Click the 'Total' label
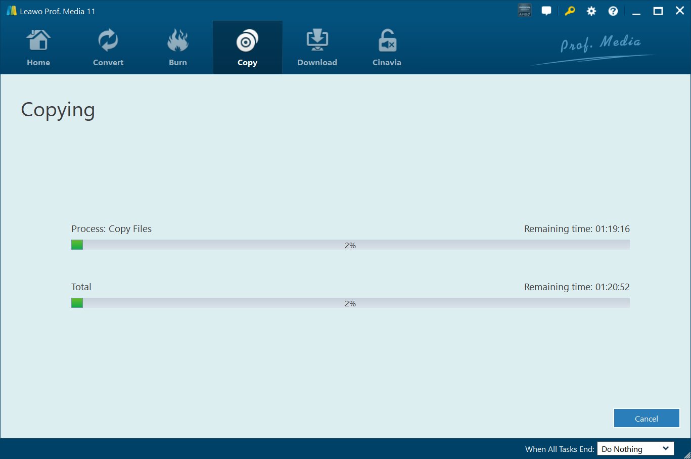The width and height of the screenshot is (691, 459). click(81, 287)
